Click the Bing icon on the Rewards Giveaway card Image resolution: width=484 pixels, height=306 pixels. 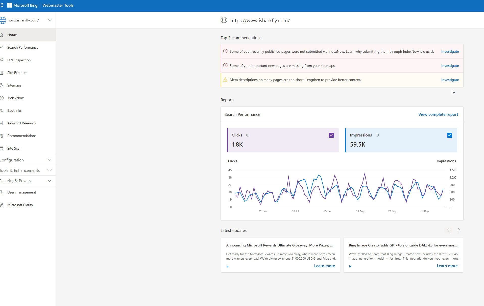[x=228, y=266]
